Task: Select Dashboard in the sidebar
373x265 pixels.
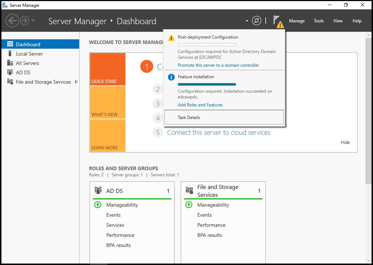Action: (40, 44)
